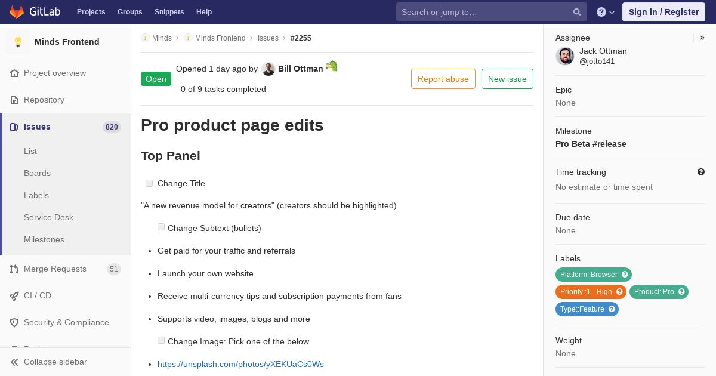Image resolution: width=716 pixels, height=376 pixels.
Task: Click the orange Priority::1 - High label
Action: coord(586,292)
